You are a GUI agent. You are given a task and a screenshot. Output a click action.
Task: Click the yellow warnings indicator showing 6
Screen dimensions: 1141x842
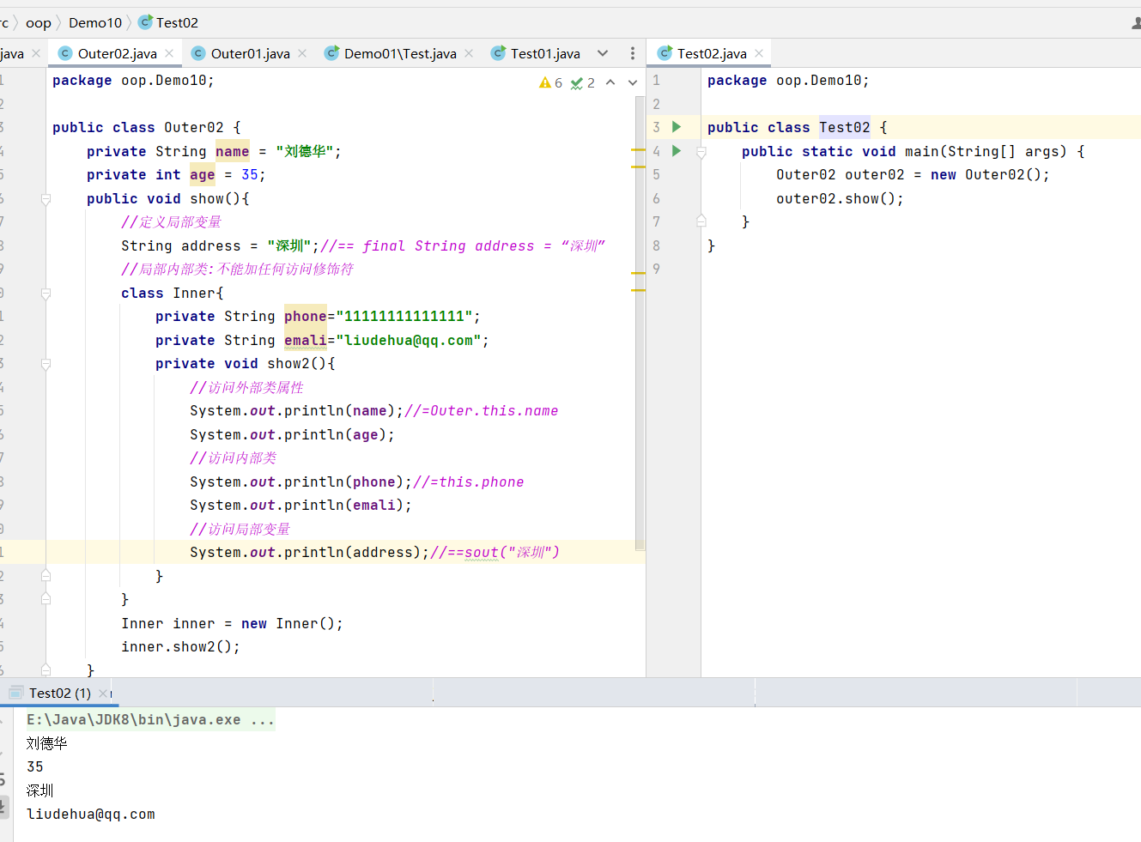550,82
